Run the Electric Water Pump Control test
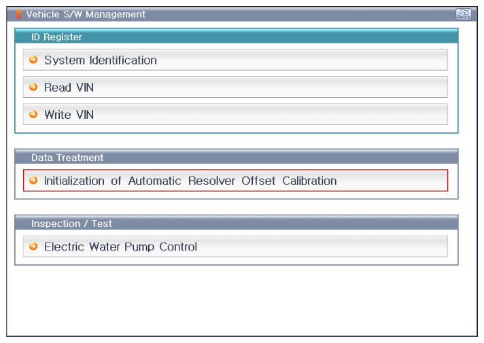Image resolution: width=484 pixels, height=343 pixels. click(120, 247)
